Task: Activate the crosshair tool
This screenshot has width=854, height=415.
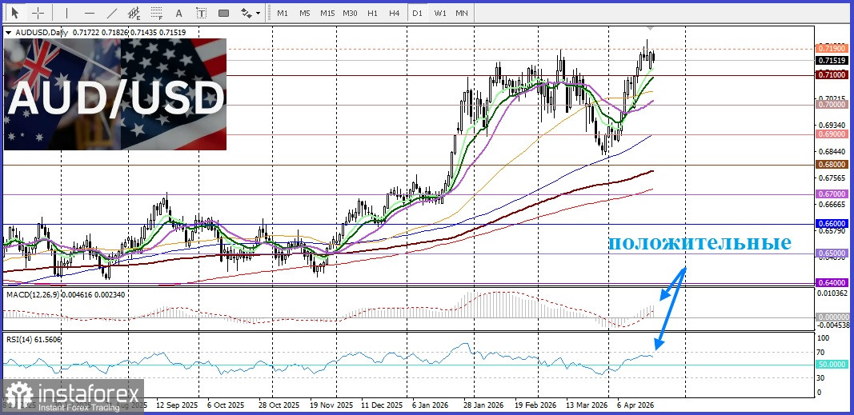Action: pyautogui.click(x=38, y=13)
